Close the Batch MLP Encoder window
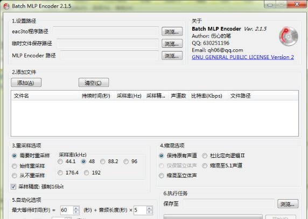 click(297, 4)
